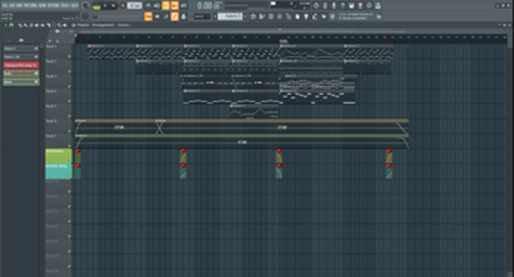
Task: Click the Play button in the transport
Action: tap(105, 6)
